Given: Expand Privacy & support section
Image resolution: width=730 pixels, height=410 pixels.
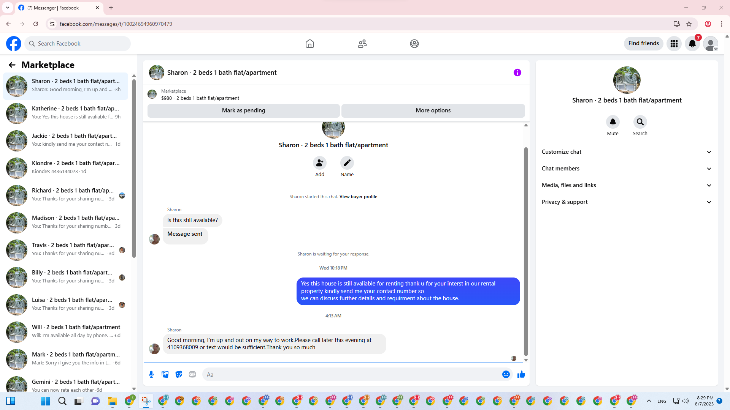Looking at the screenshot, I should coord(627,202).
